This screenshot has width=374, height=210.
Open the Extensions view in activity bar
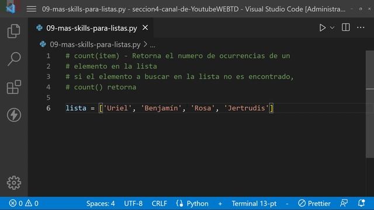[x=13, y=87]
